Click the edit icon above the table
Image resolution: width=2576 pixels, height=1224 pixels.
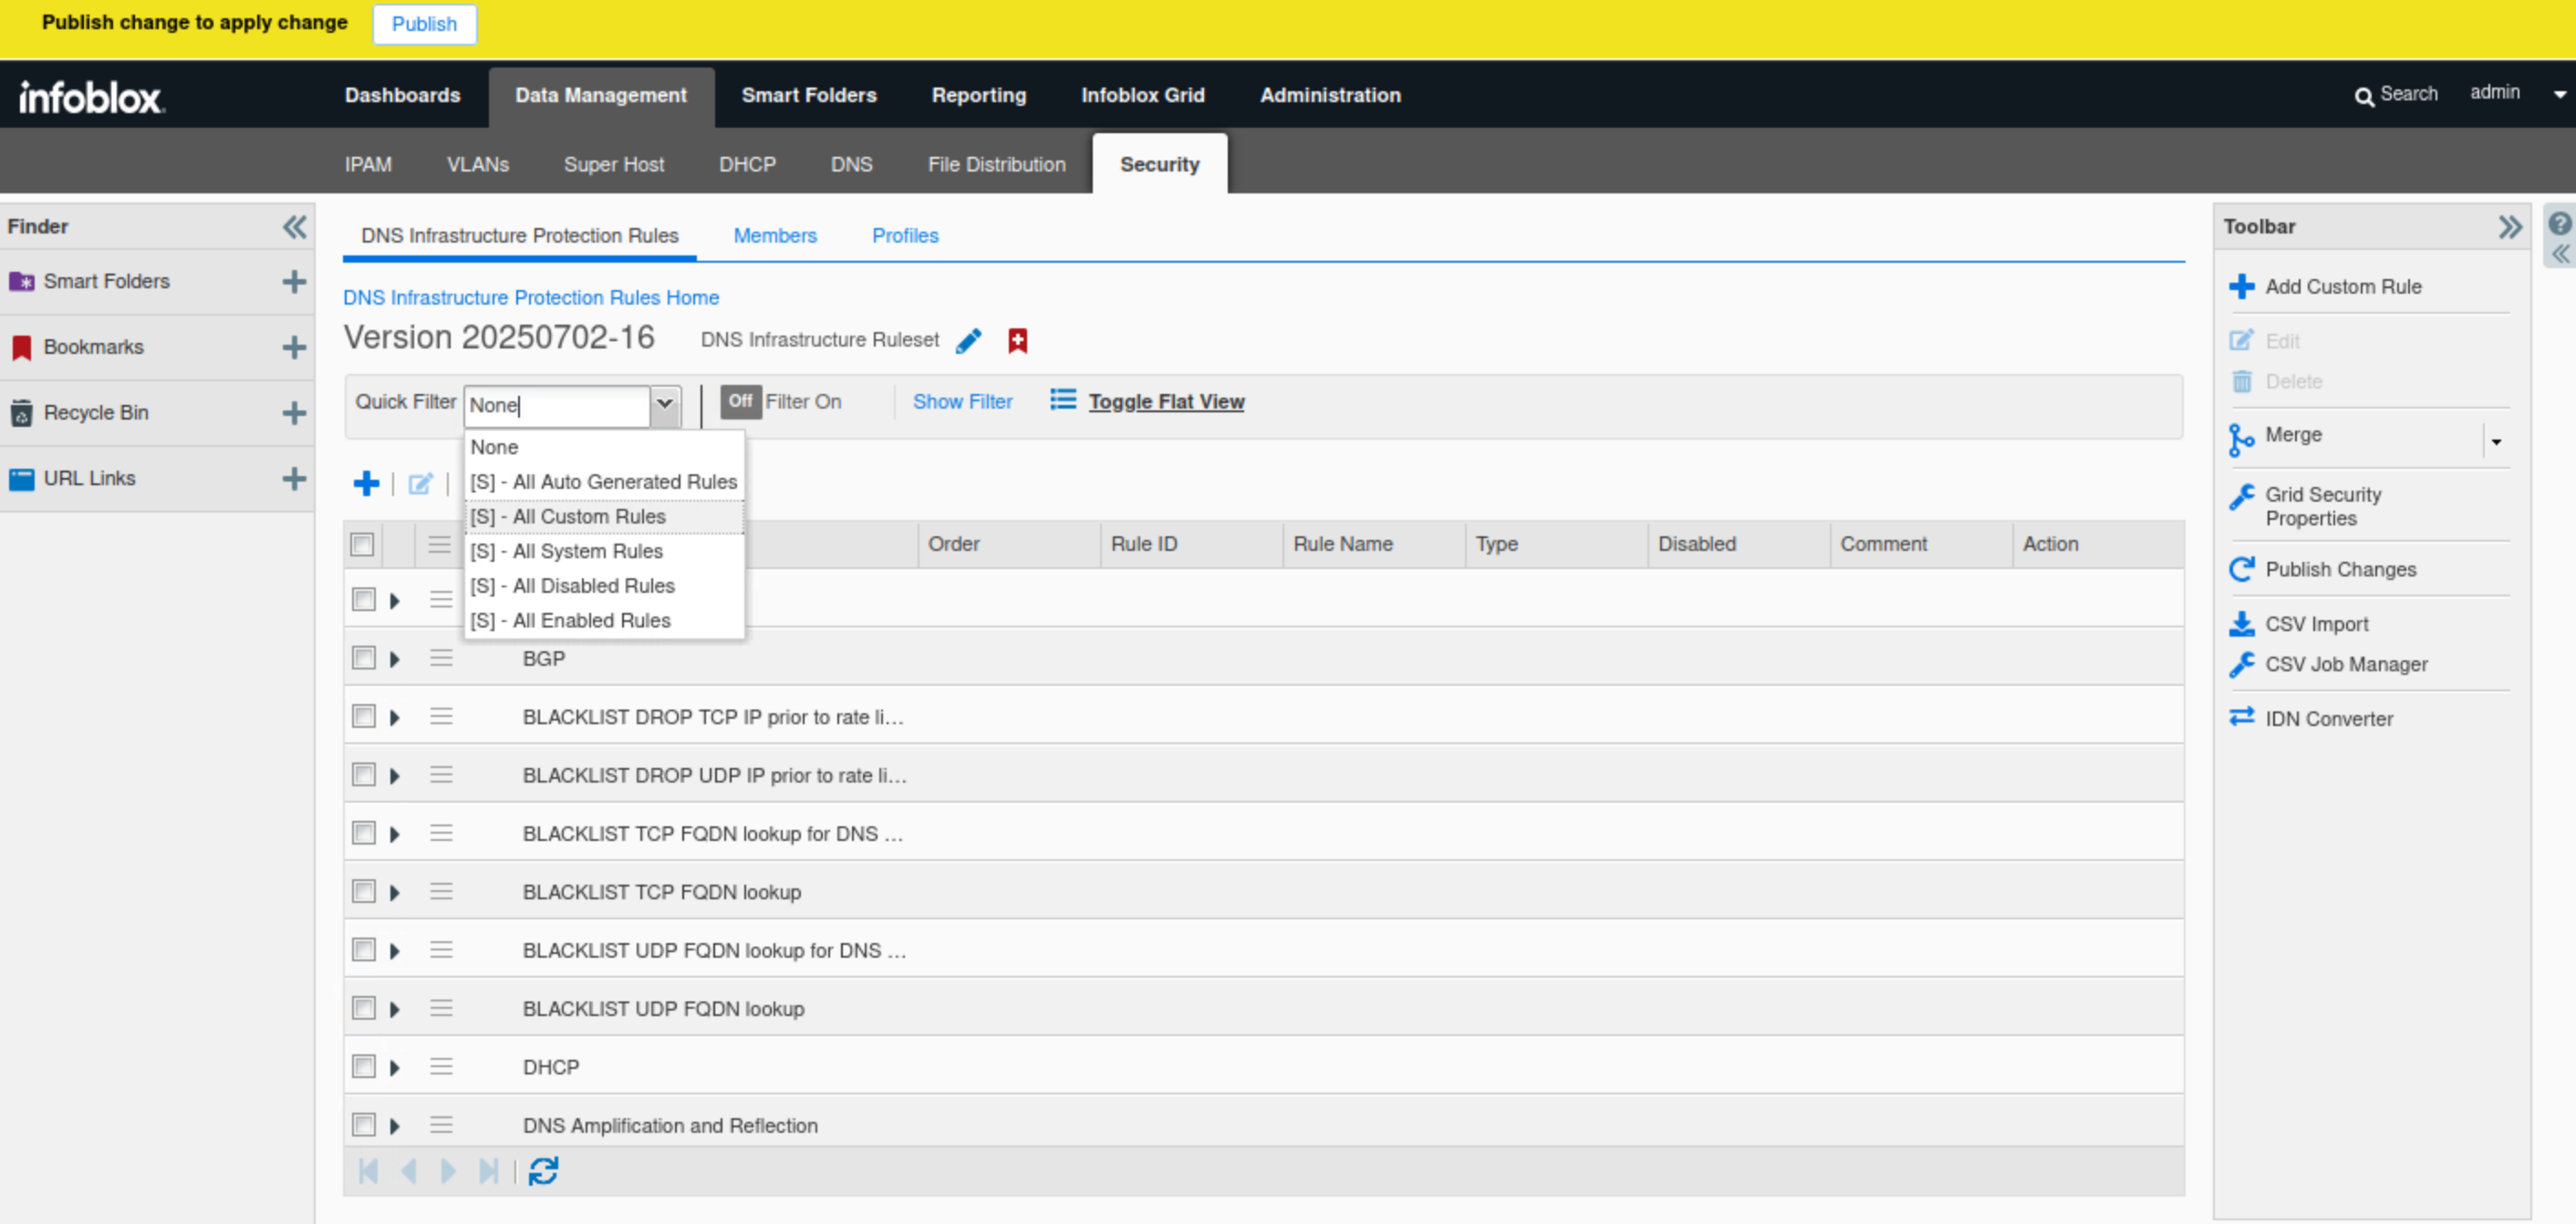[421, 484]
